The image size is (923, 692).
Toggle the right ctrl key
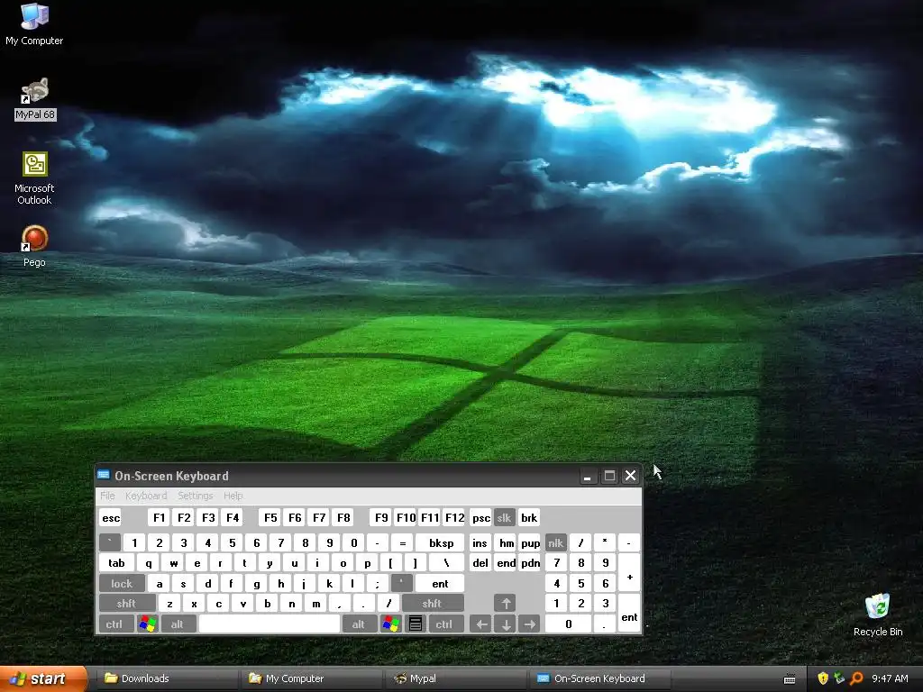(445, 624)
